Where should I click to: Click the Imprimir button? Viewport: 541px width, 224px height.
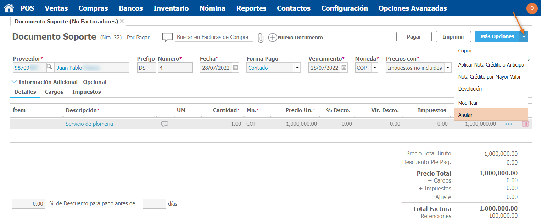tap(453, 37)
